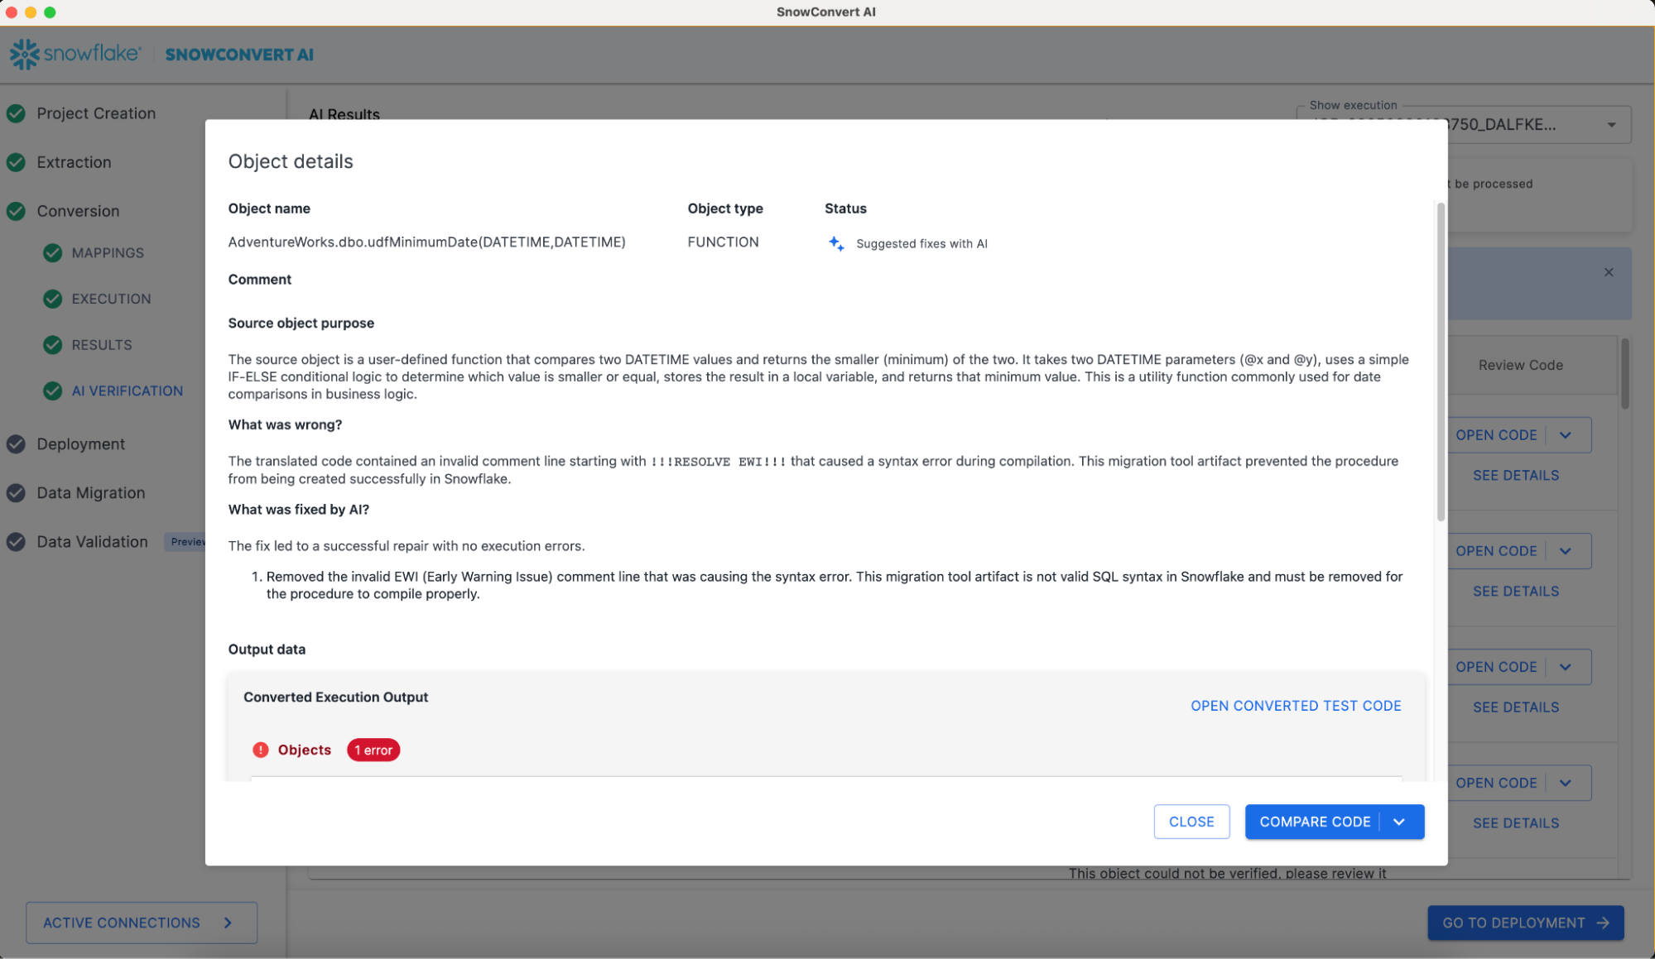Close the Object details dialog

1191,822
